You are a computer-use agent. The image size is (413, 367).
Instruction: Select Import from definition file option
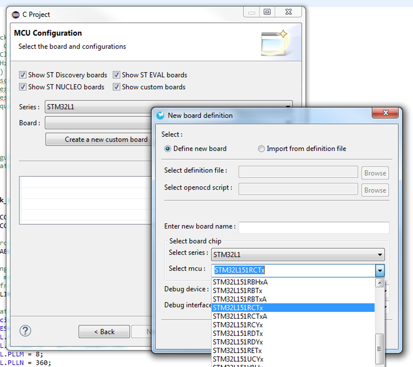point(261,149)
